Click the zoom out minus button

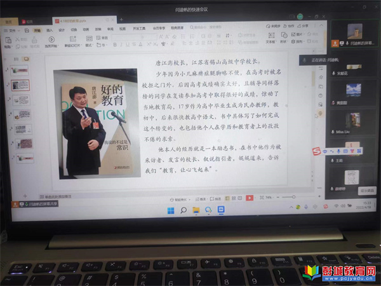coord(278,197)
